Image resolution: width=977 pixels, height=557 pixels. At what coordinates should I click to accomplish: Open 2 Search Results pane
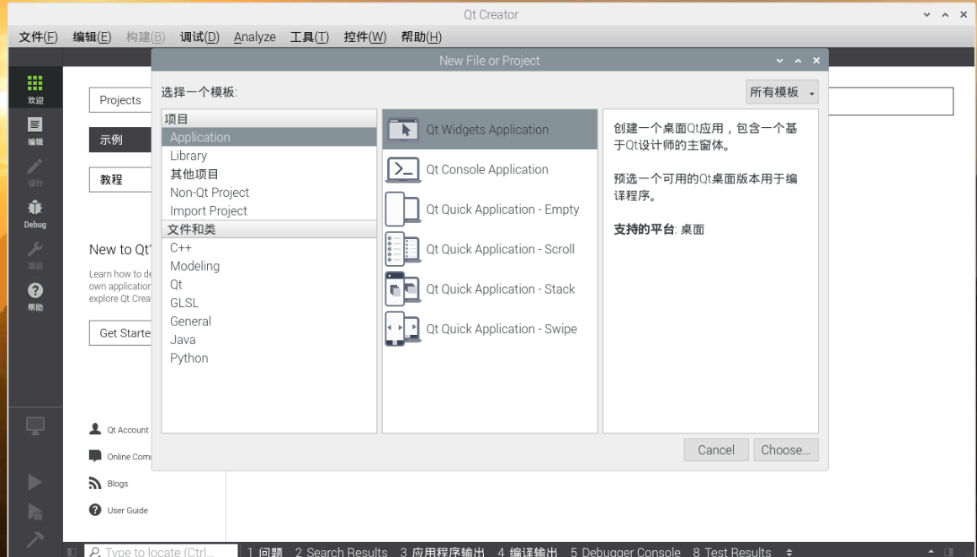341,551
